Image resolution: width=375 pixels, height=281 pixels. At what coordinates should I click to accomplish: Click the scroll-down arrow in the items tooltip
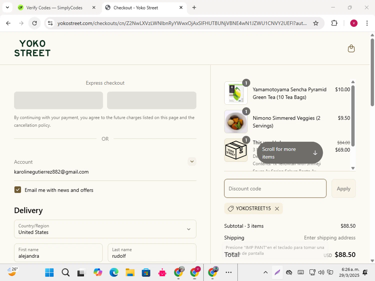(x=315, y=153)
